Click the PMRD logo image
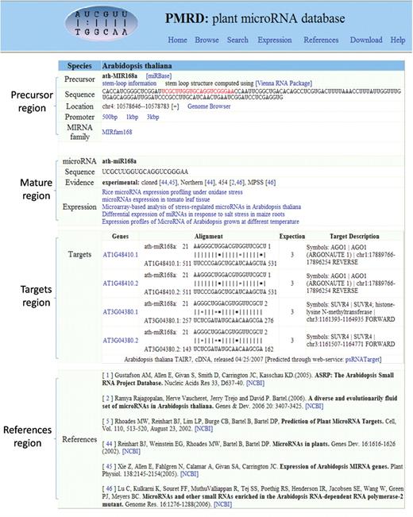The image size is (413, 517). (101, 22)
